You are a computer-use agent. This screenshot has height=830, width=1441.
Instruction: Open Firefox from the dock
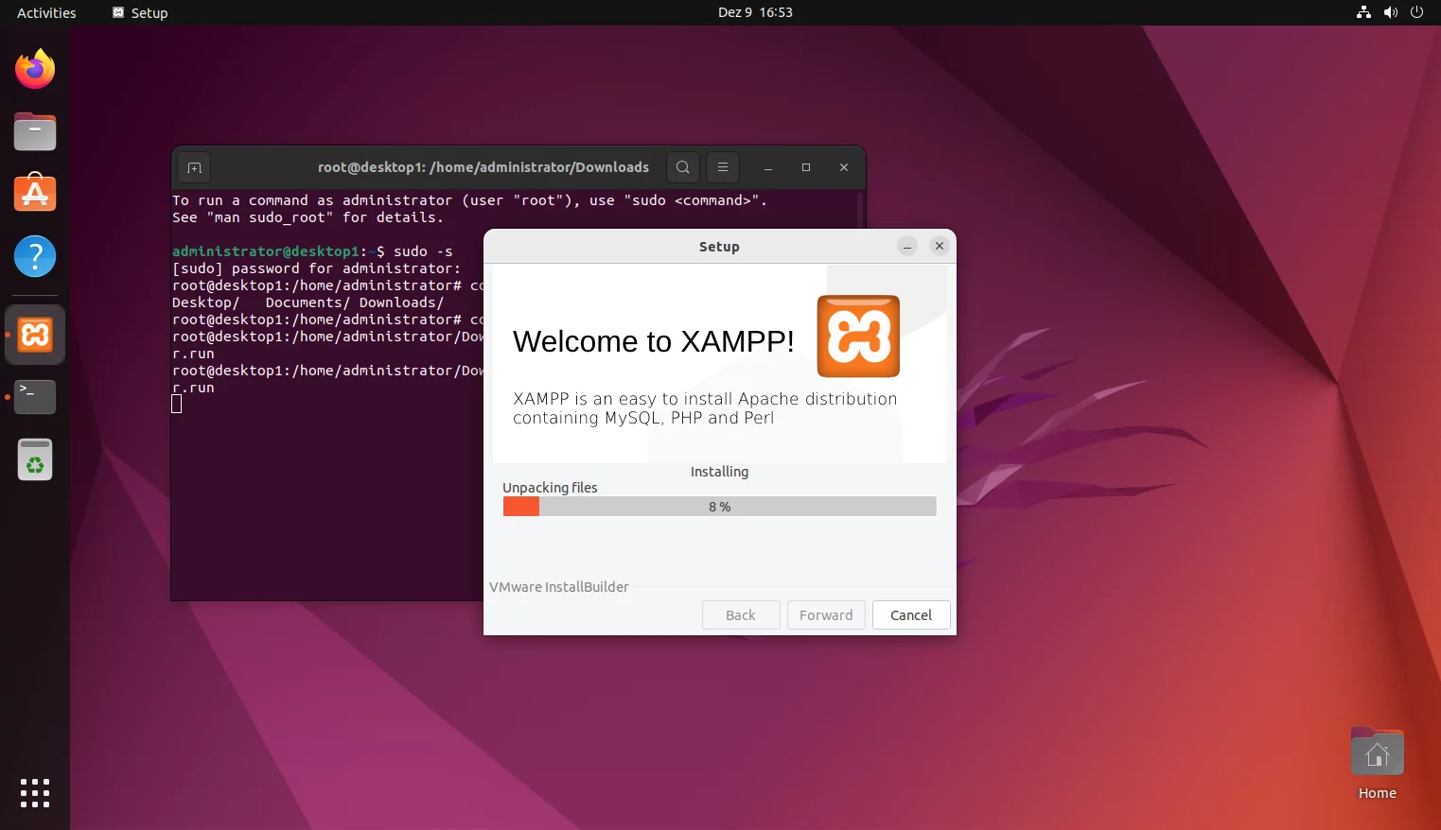tap(35, 69)
